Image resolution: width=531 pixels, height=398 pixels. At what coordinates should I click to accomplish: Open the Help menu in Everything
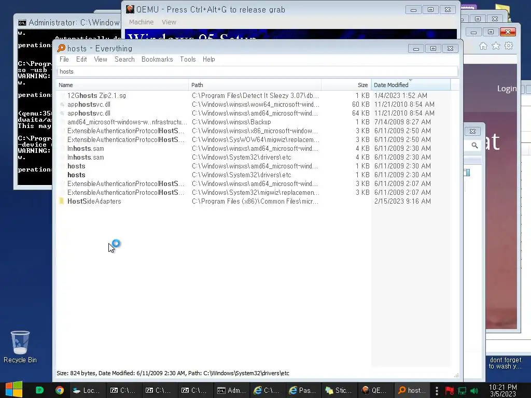tap(209, 59)
